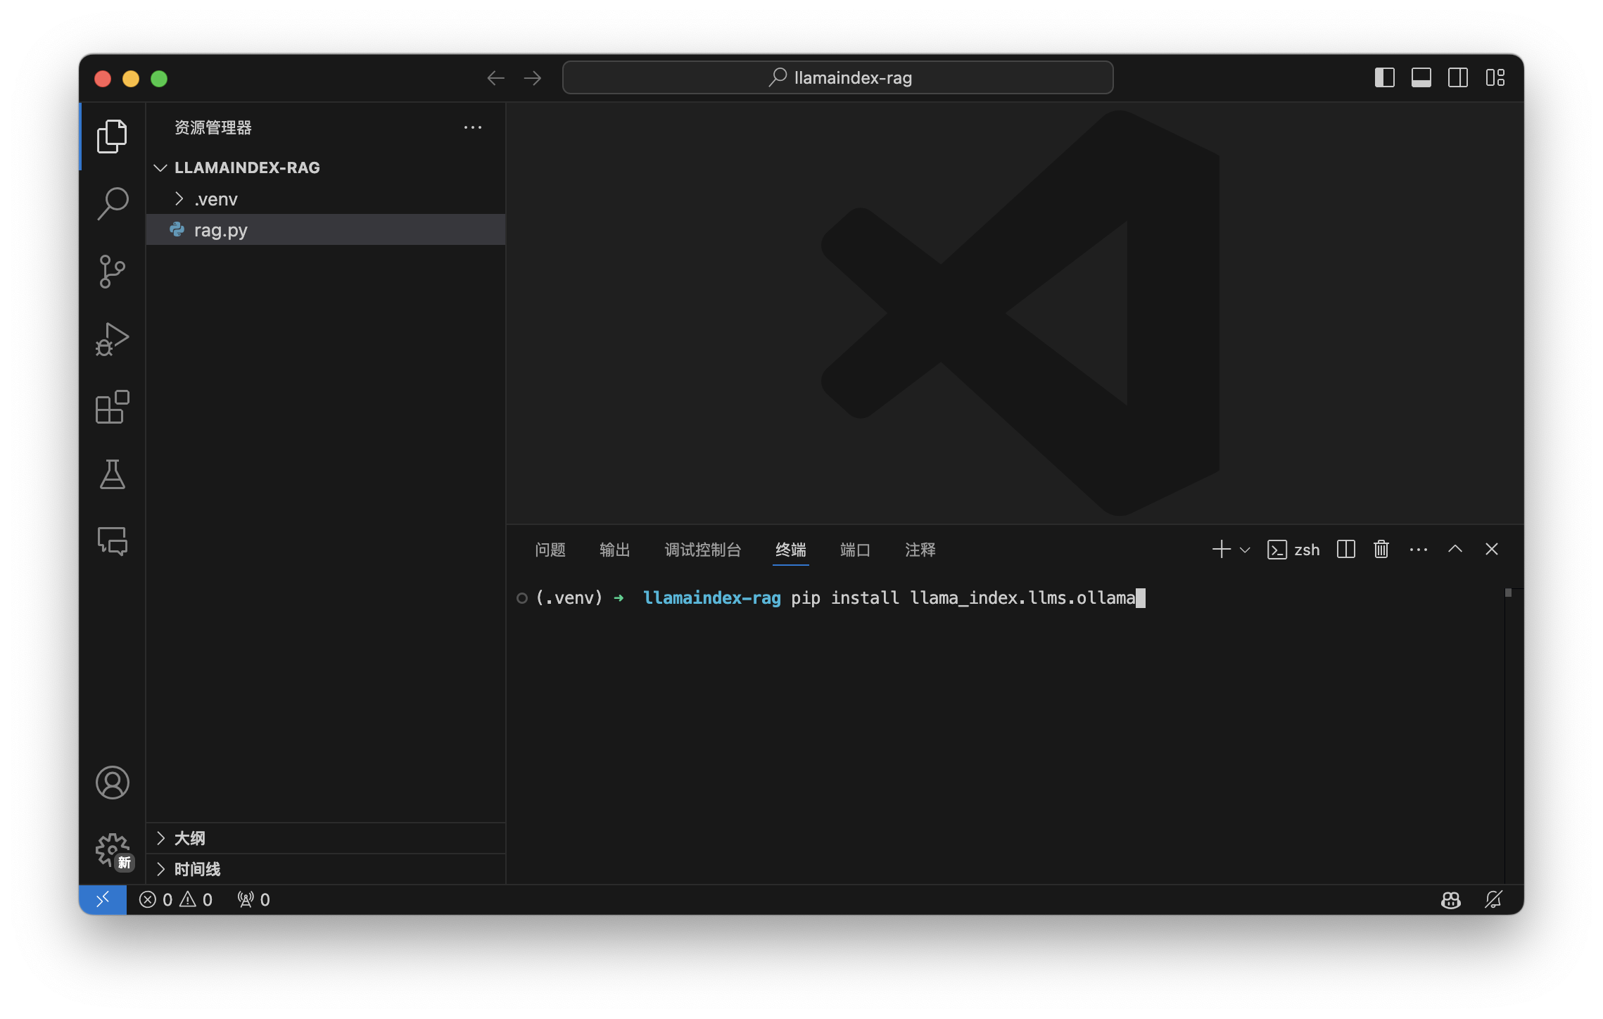Switch to the 问题 problems tab
The width and height of the screenshot is (1603, 1019).
tap(550, 550)
